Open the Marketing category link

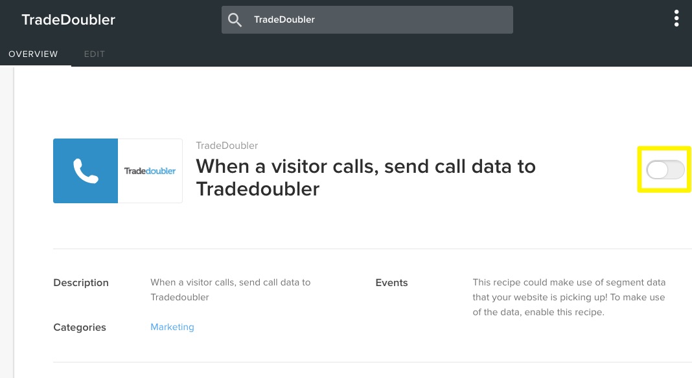click(x=172, y=327)
